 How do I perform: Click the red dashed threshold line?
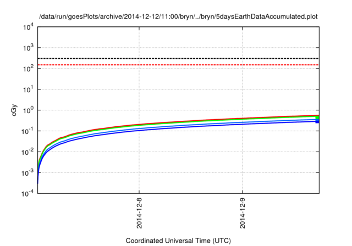click(x=178, y=65)
